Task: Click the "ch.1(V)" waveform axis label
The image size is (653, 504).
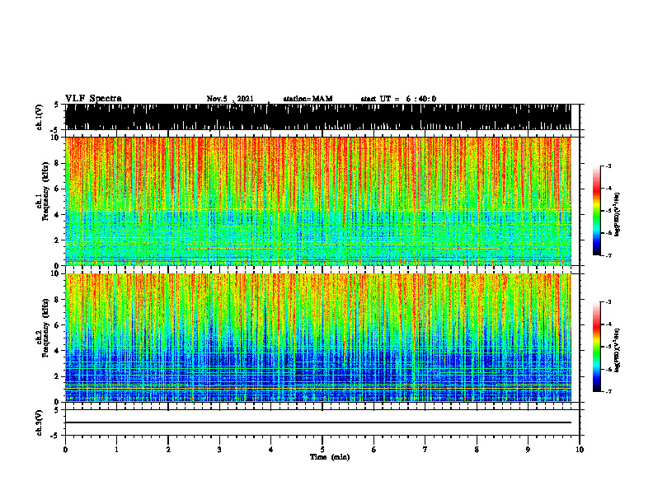Action: pos(40,117)
